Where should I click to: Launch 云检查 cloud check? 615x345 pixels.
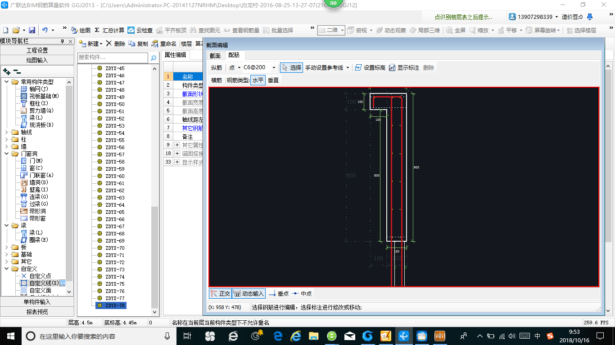pos(140,30)
